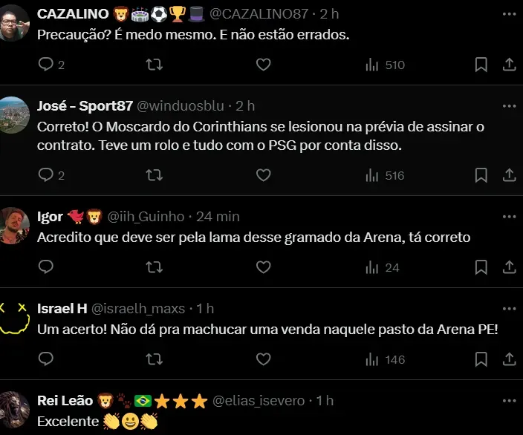Share Israel H's tweet

tap(510, 359)
